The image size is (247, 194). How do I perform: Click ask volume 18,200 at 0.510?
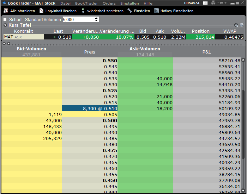point(145,109)
